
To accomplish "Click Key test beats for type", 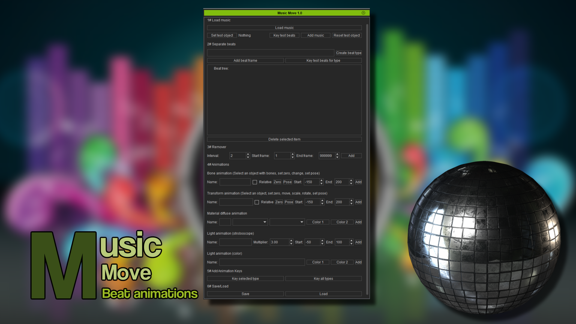I will (323, 60).
